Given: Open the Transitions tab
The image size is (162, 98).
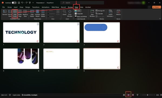Looking at the screenshot, I should [x=36, y=7].
